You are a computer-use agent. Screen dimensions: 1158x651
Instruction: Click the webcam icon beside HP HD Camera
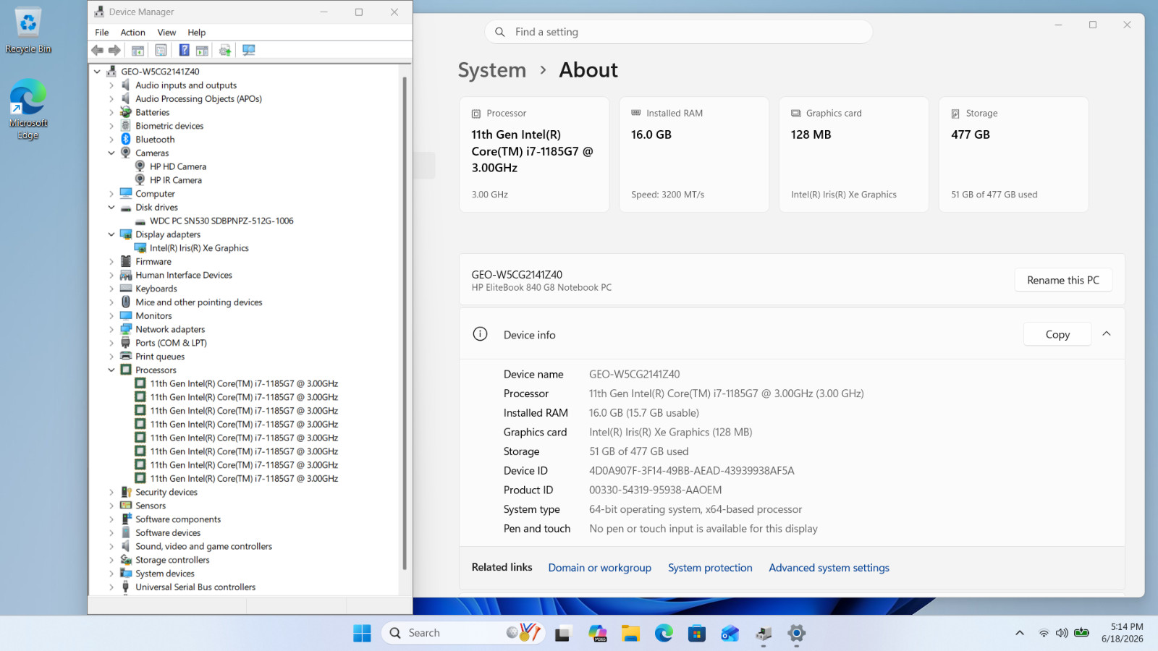[140, 166]
